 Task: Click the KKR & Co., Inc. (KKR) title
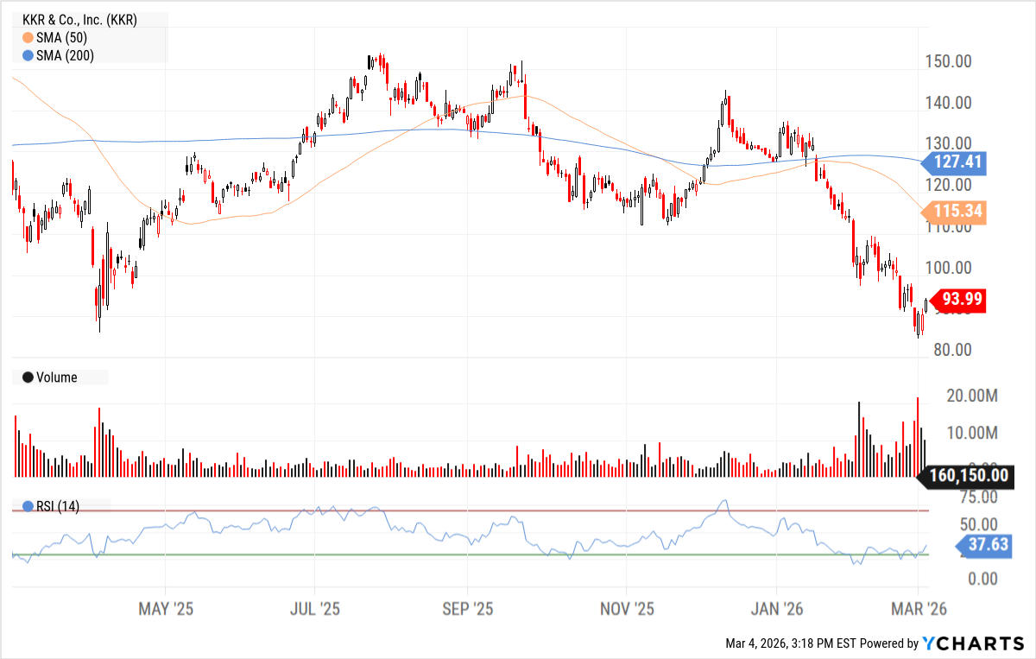tap(79, 20)
